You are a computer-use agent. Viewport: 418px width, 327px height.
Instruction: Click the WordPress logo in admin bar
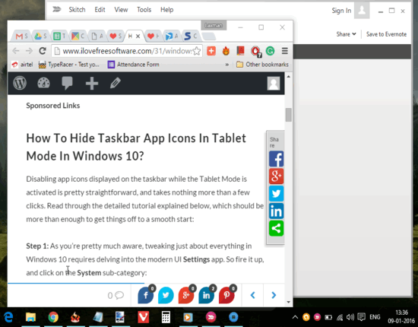point(20,83)
